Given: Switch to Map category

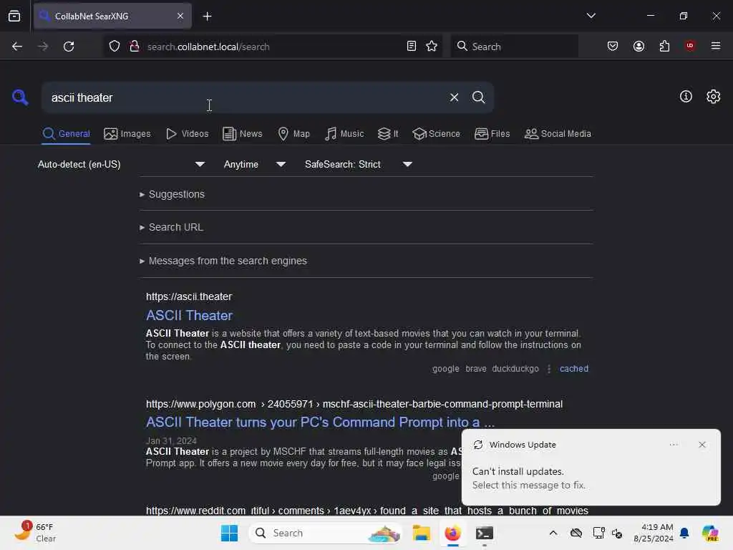Looking at the screenshot, I should point(293,134).
